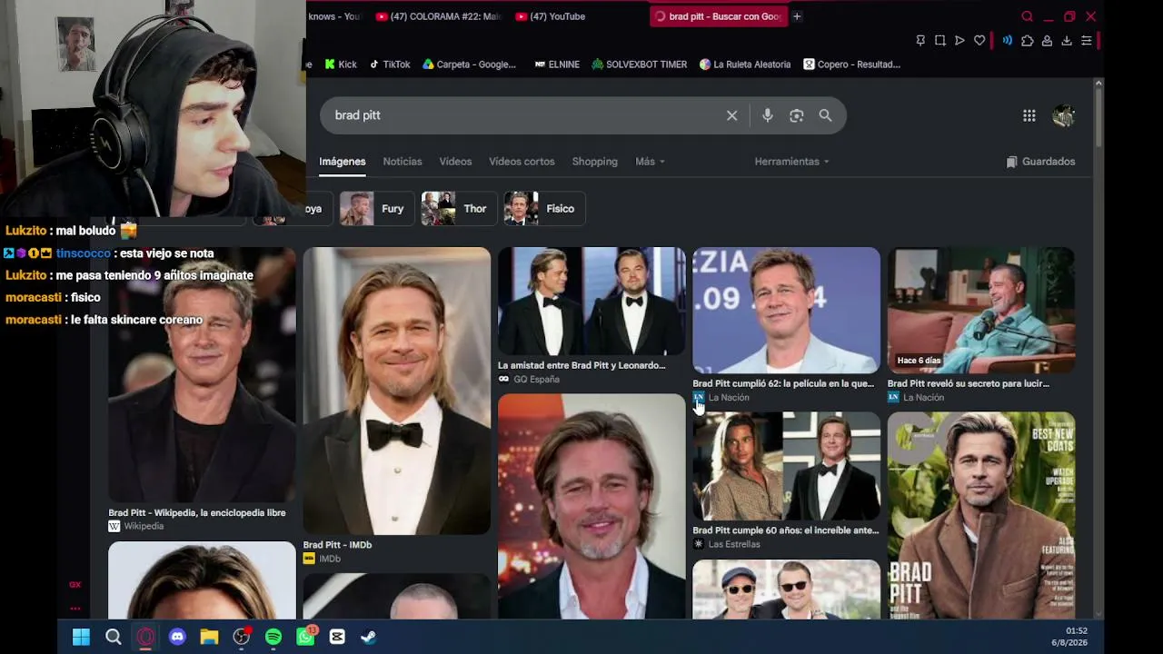Open the browser profile icon
The image size is (1163, 654).
pyautogui.click(x=1047, y=41)
